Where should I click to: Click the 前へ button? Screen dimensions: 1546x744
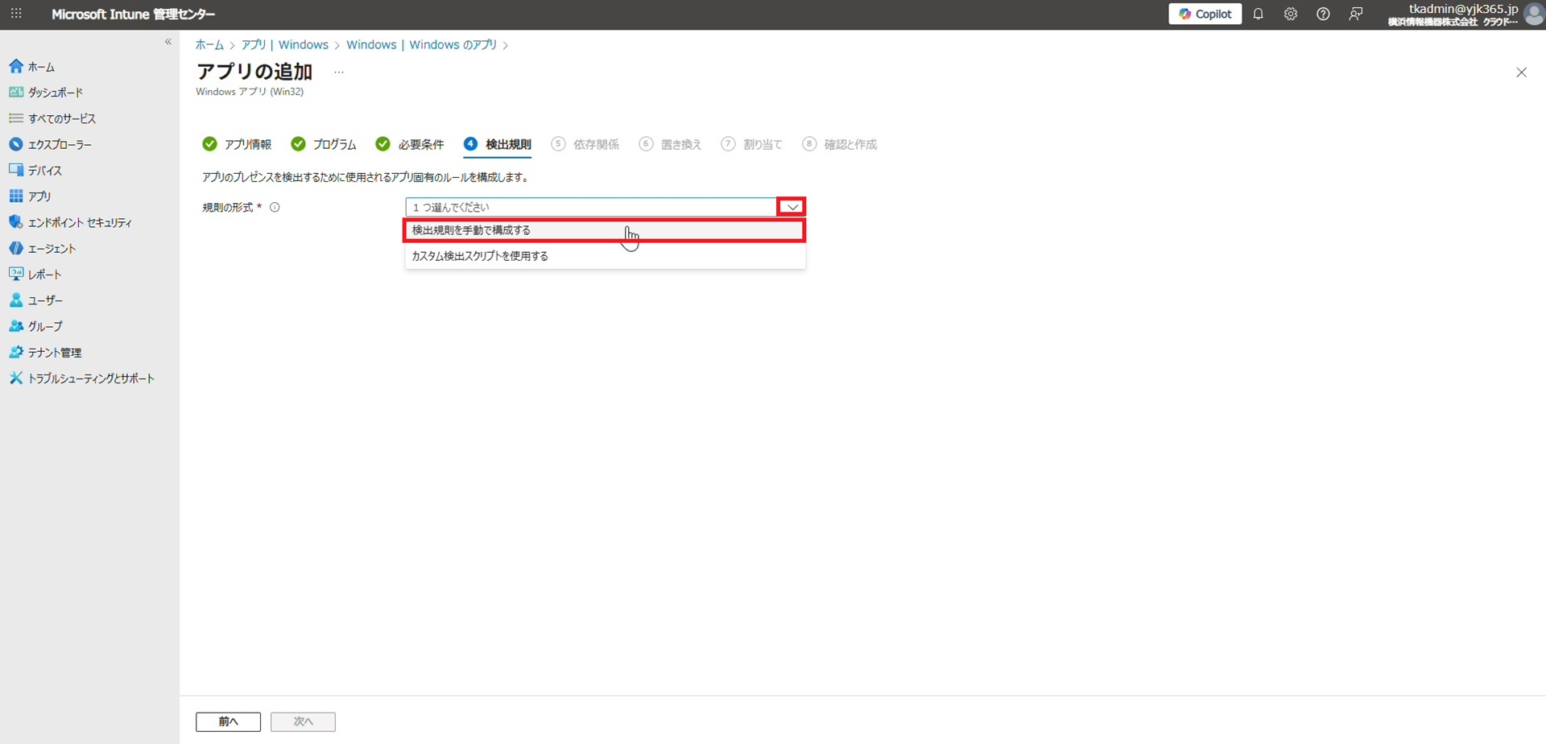pos(228,721)
